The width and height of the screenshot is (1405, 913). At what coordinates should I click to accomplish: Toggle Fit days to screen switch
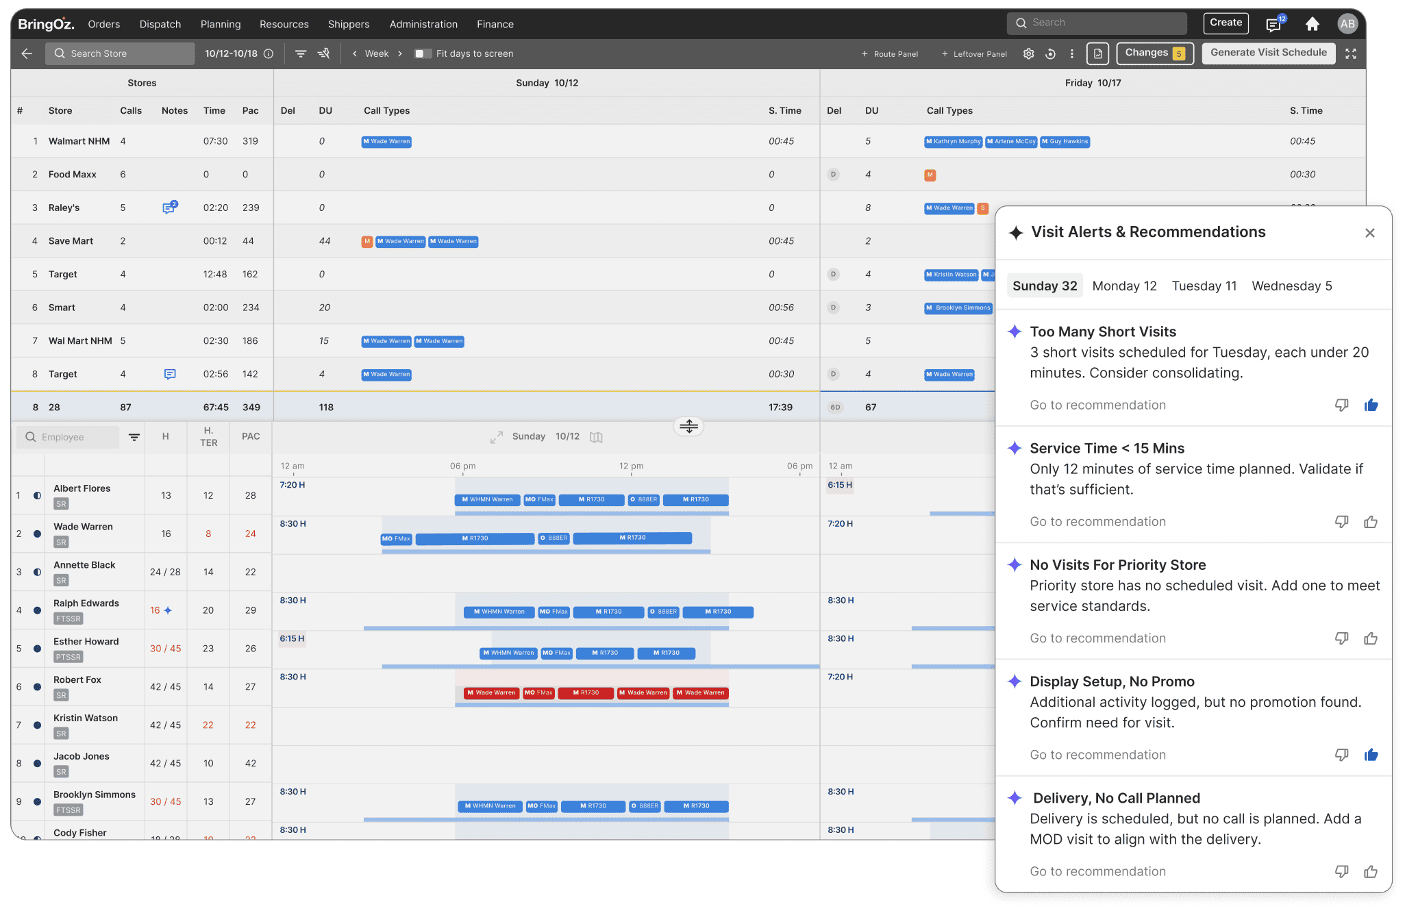[423, 53]
